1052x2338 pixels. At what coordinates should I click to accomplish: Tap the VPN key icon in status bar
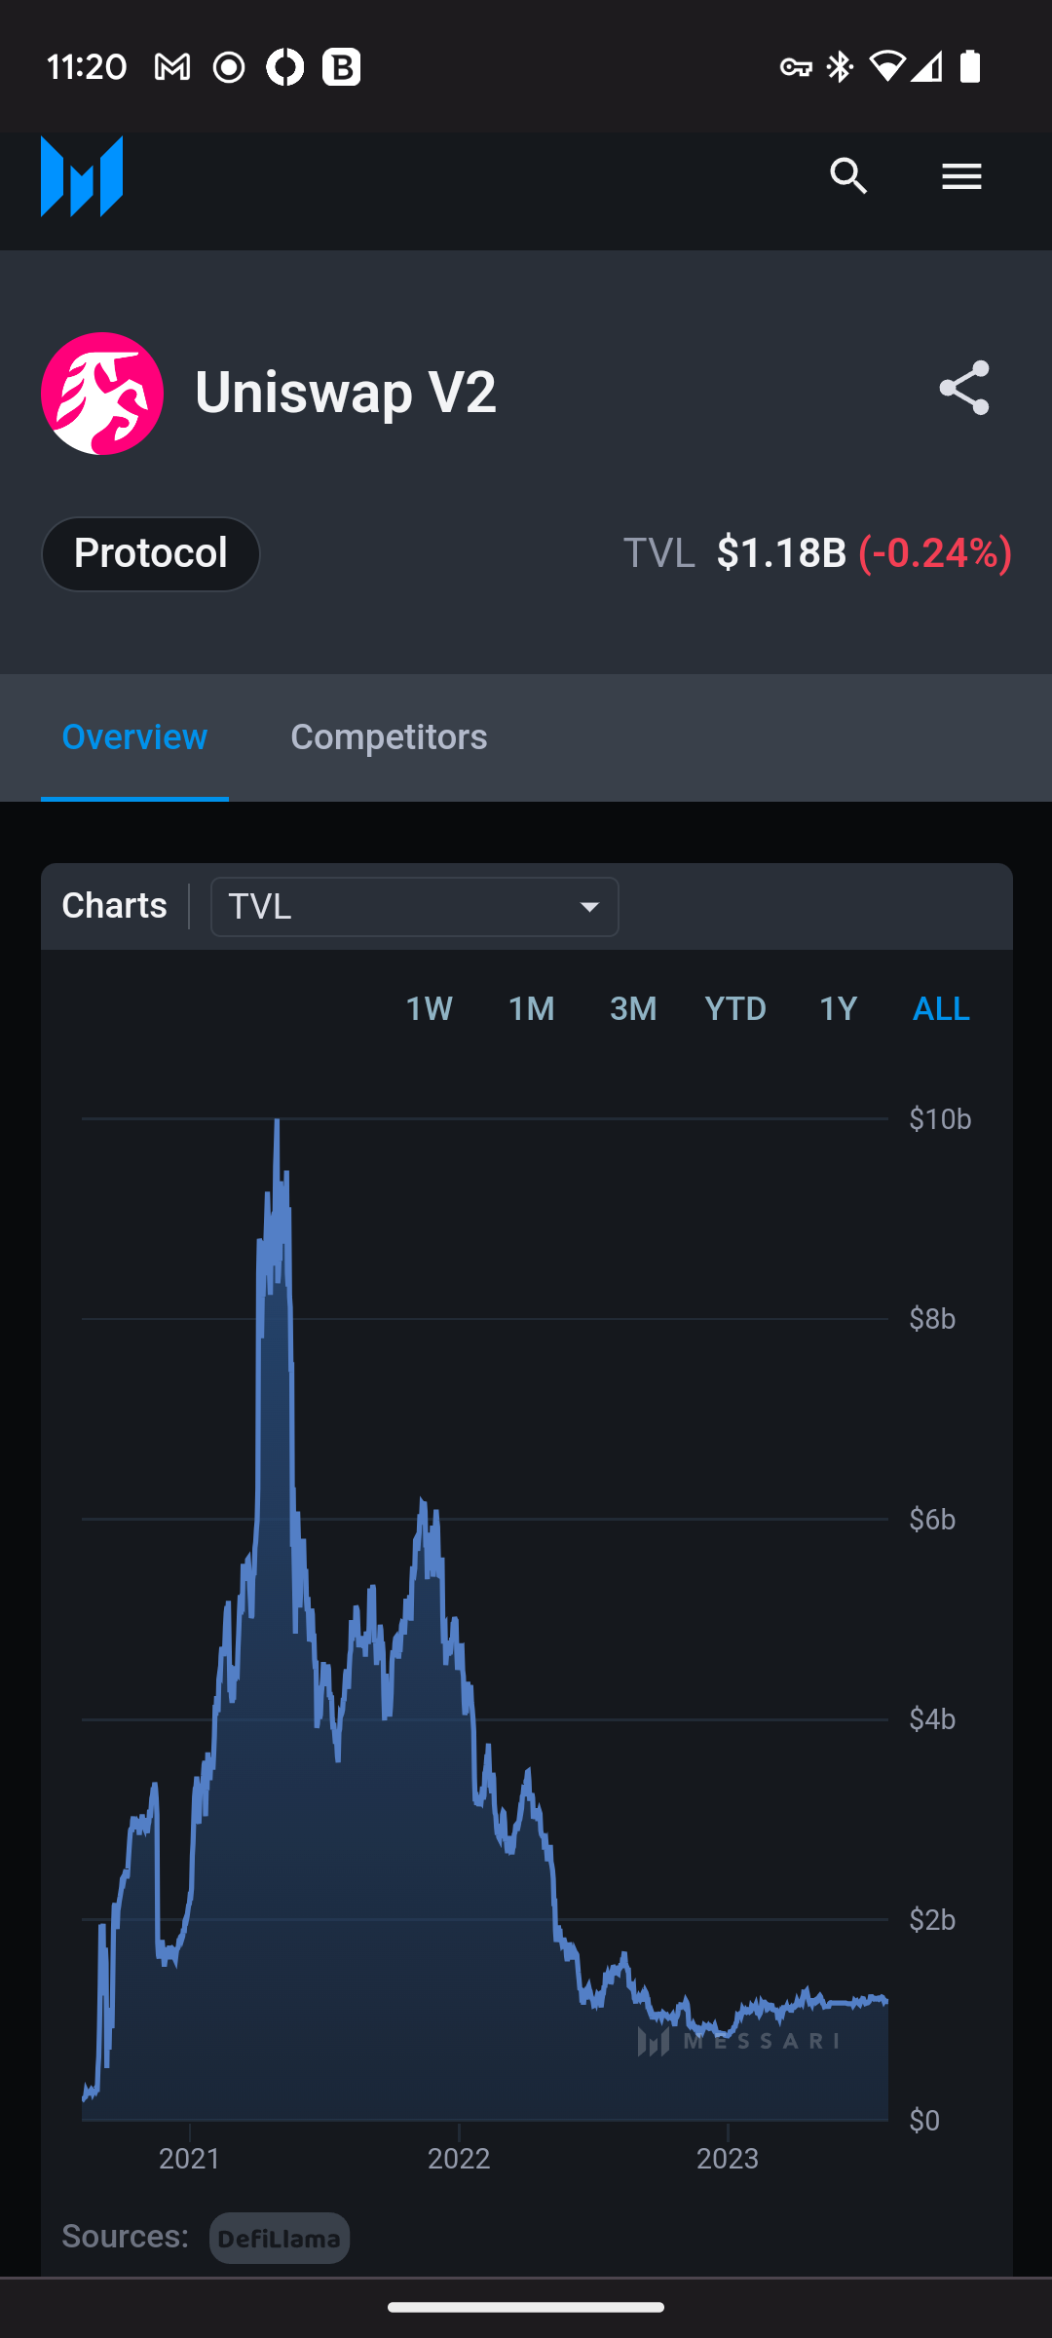(x=796, y=67)
